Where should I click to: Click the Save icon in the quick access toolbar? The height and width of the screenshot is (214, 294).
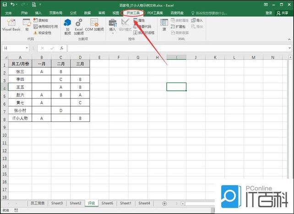[5, 5]
